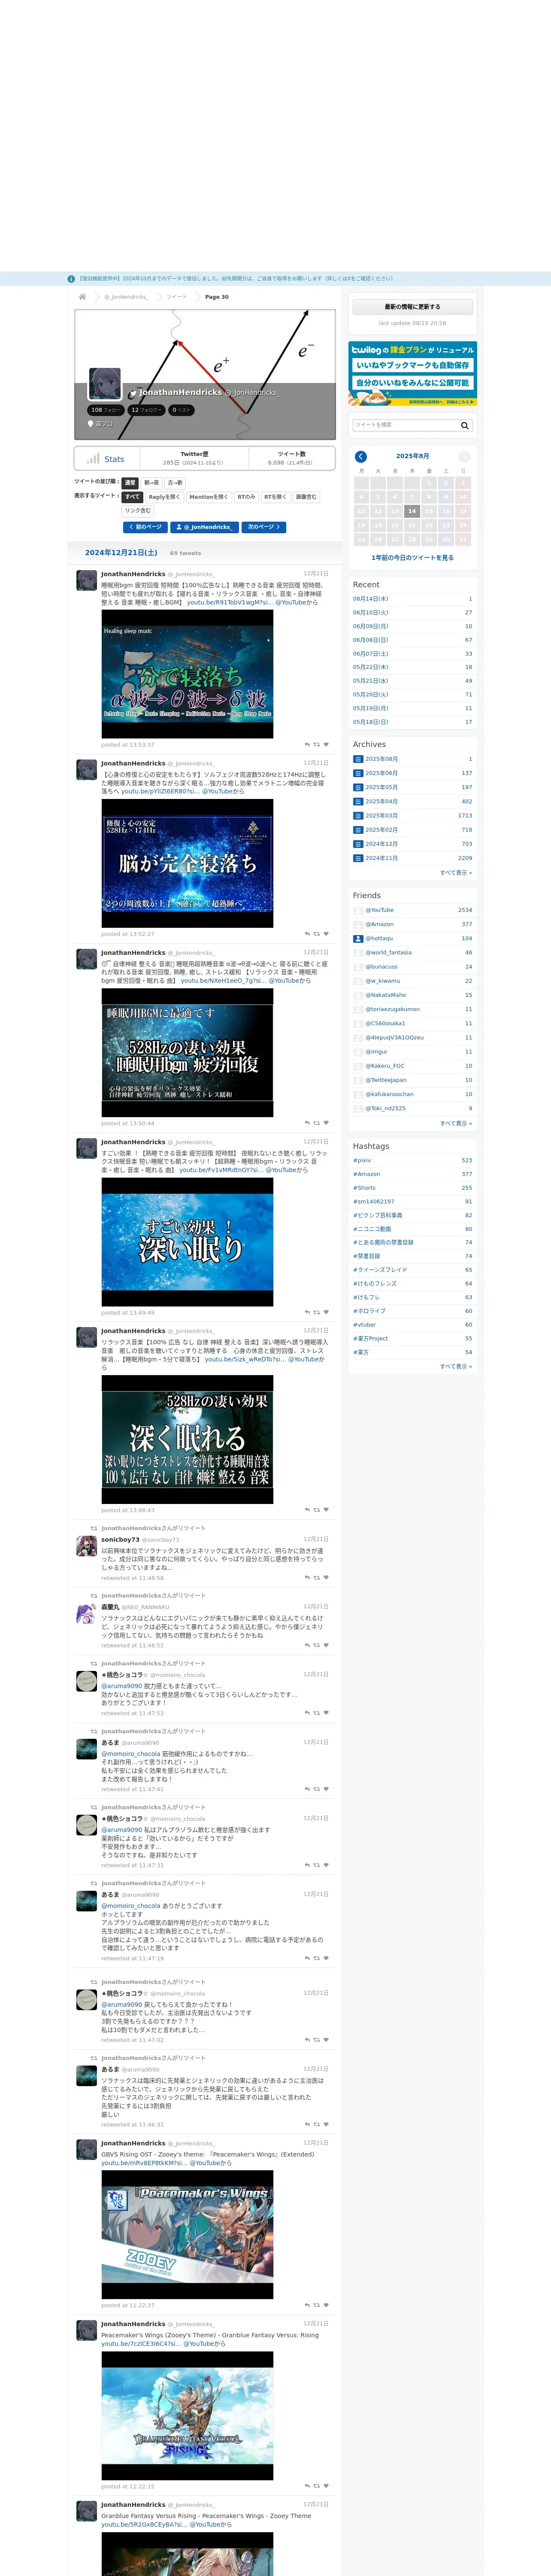Viewport: 551px width, 2576px height.
Task: Open the 脳が完全寝落ち video thumbnail
Action: 187,863
